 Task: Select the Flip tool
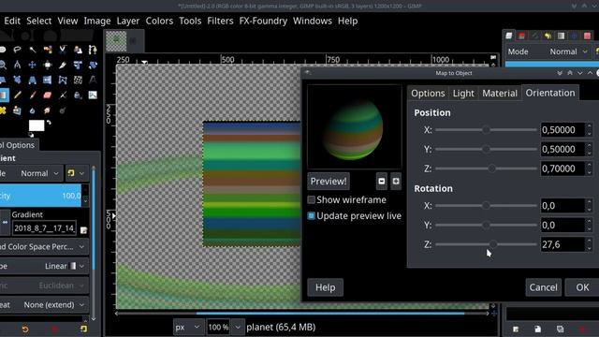click(x=48, y=80)
